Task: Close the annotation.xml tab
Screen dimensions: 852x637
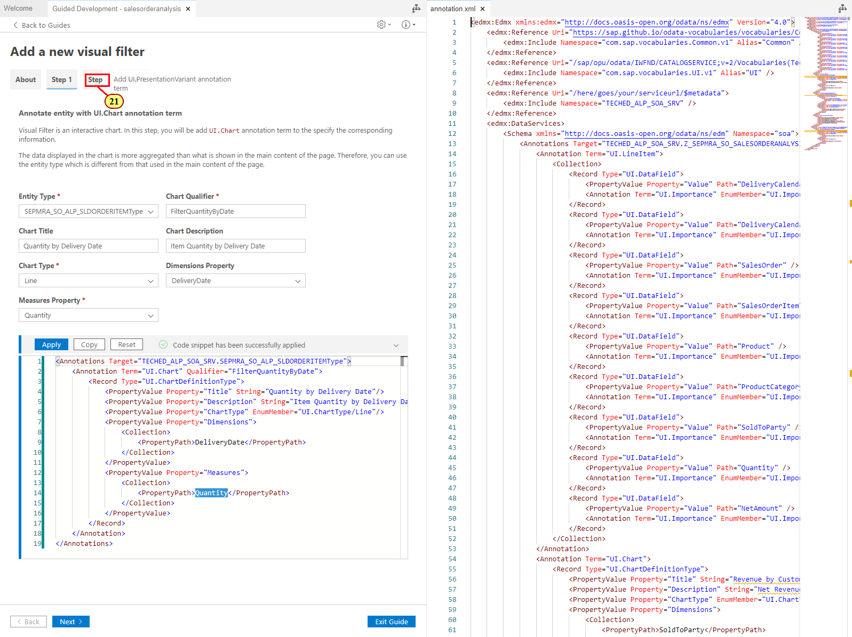Action: [x=482, y=9]
